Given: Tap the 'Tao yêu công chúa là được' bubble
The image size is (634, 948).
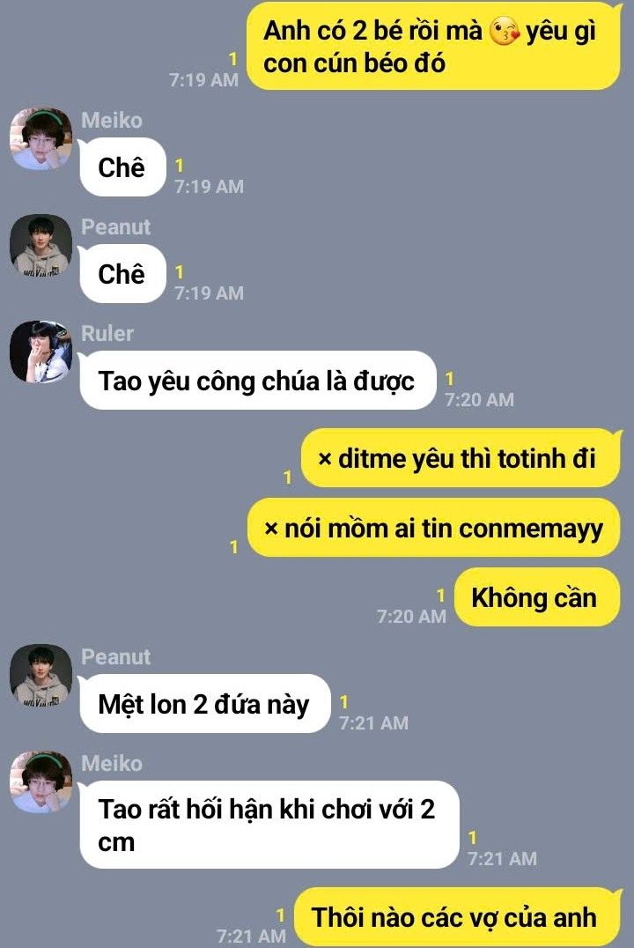Looking at the screenshot, I should tap(257, 381).
